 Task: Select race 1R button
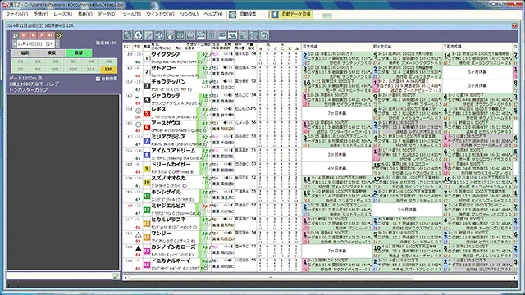[20, 61]
